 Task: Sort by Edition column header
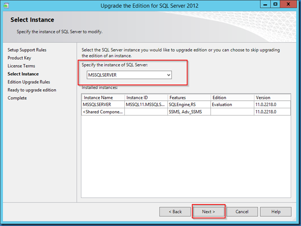(232, 98)
